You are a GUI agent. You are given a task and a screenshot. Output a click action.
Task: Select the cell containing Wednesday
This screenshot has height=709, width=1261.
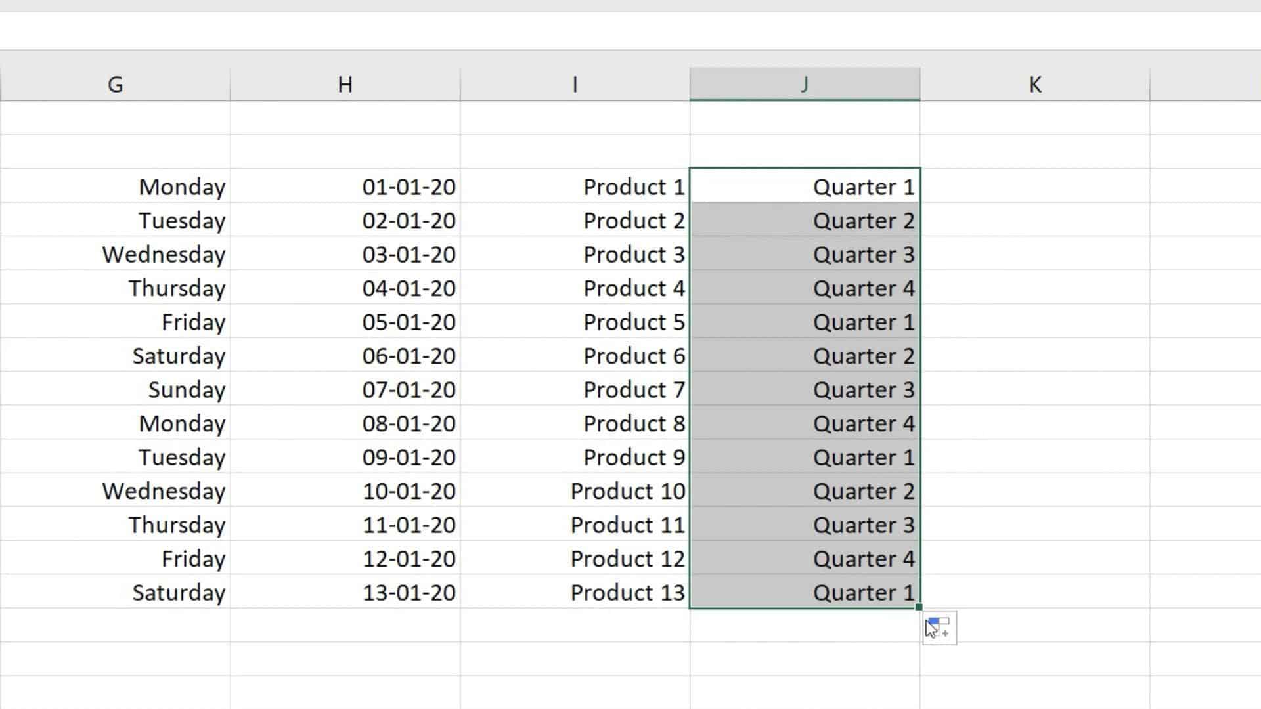pyautogui.click(x=116, y=255)
